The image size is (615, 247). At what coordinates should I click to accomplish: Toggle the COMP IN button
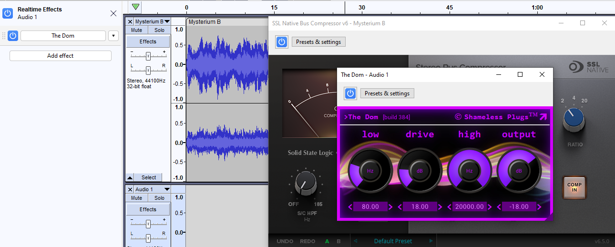574,187
